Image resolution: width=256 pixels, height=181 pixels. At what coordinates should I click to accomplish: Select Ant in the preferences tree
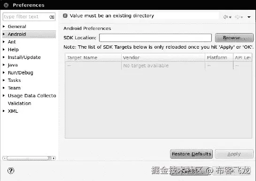coord(12,42)
